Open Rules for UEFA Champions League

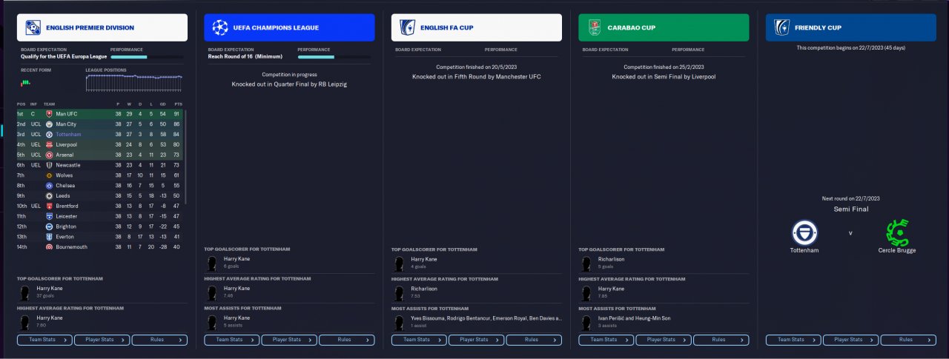point(346,340)
